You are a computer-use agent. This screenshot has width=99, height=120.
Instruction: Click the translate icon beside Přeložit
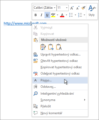[36, 106]
